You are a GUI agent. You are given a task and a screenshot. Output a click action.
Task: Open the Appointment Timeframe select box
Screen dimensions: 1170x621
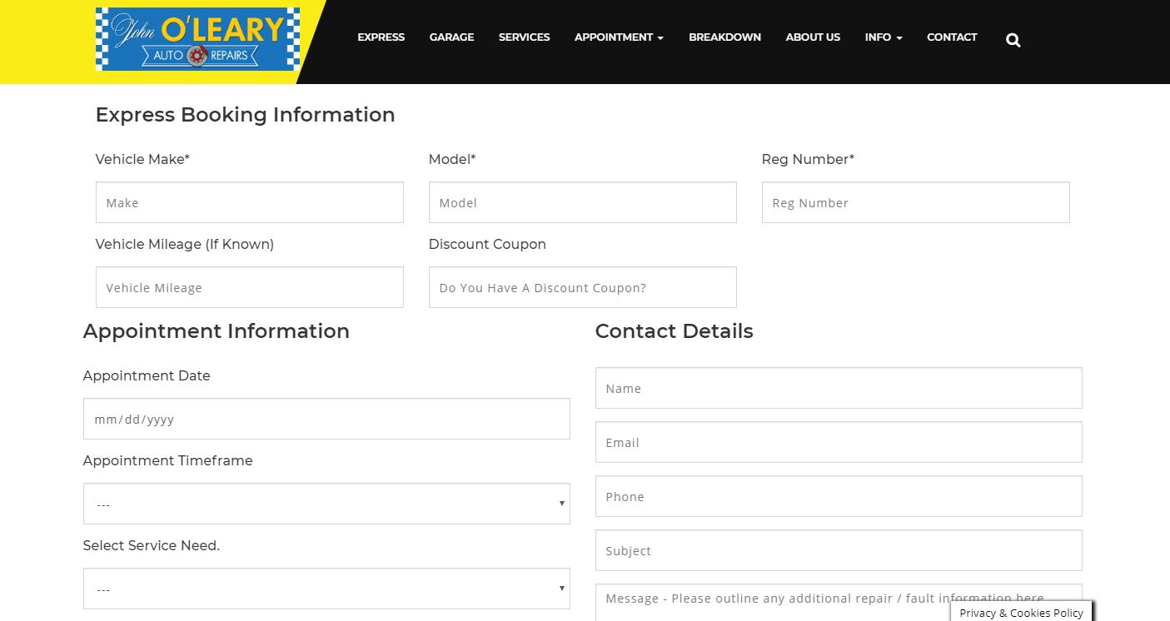[326, 504]
